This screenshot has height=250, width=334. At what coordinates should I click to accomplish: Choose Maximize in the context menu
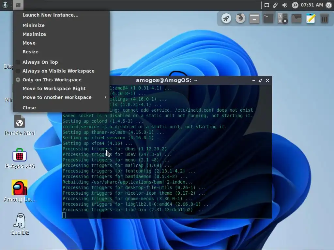[x=61, y=34]
